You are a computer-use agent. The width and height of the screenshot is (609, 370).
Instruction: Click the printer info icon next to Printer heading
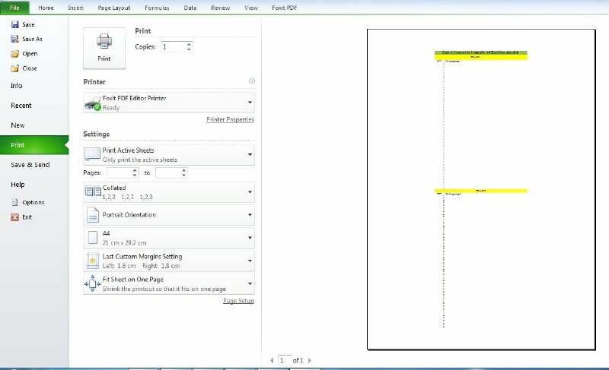[252, 81]
